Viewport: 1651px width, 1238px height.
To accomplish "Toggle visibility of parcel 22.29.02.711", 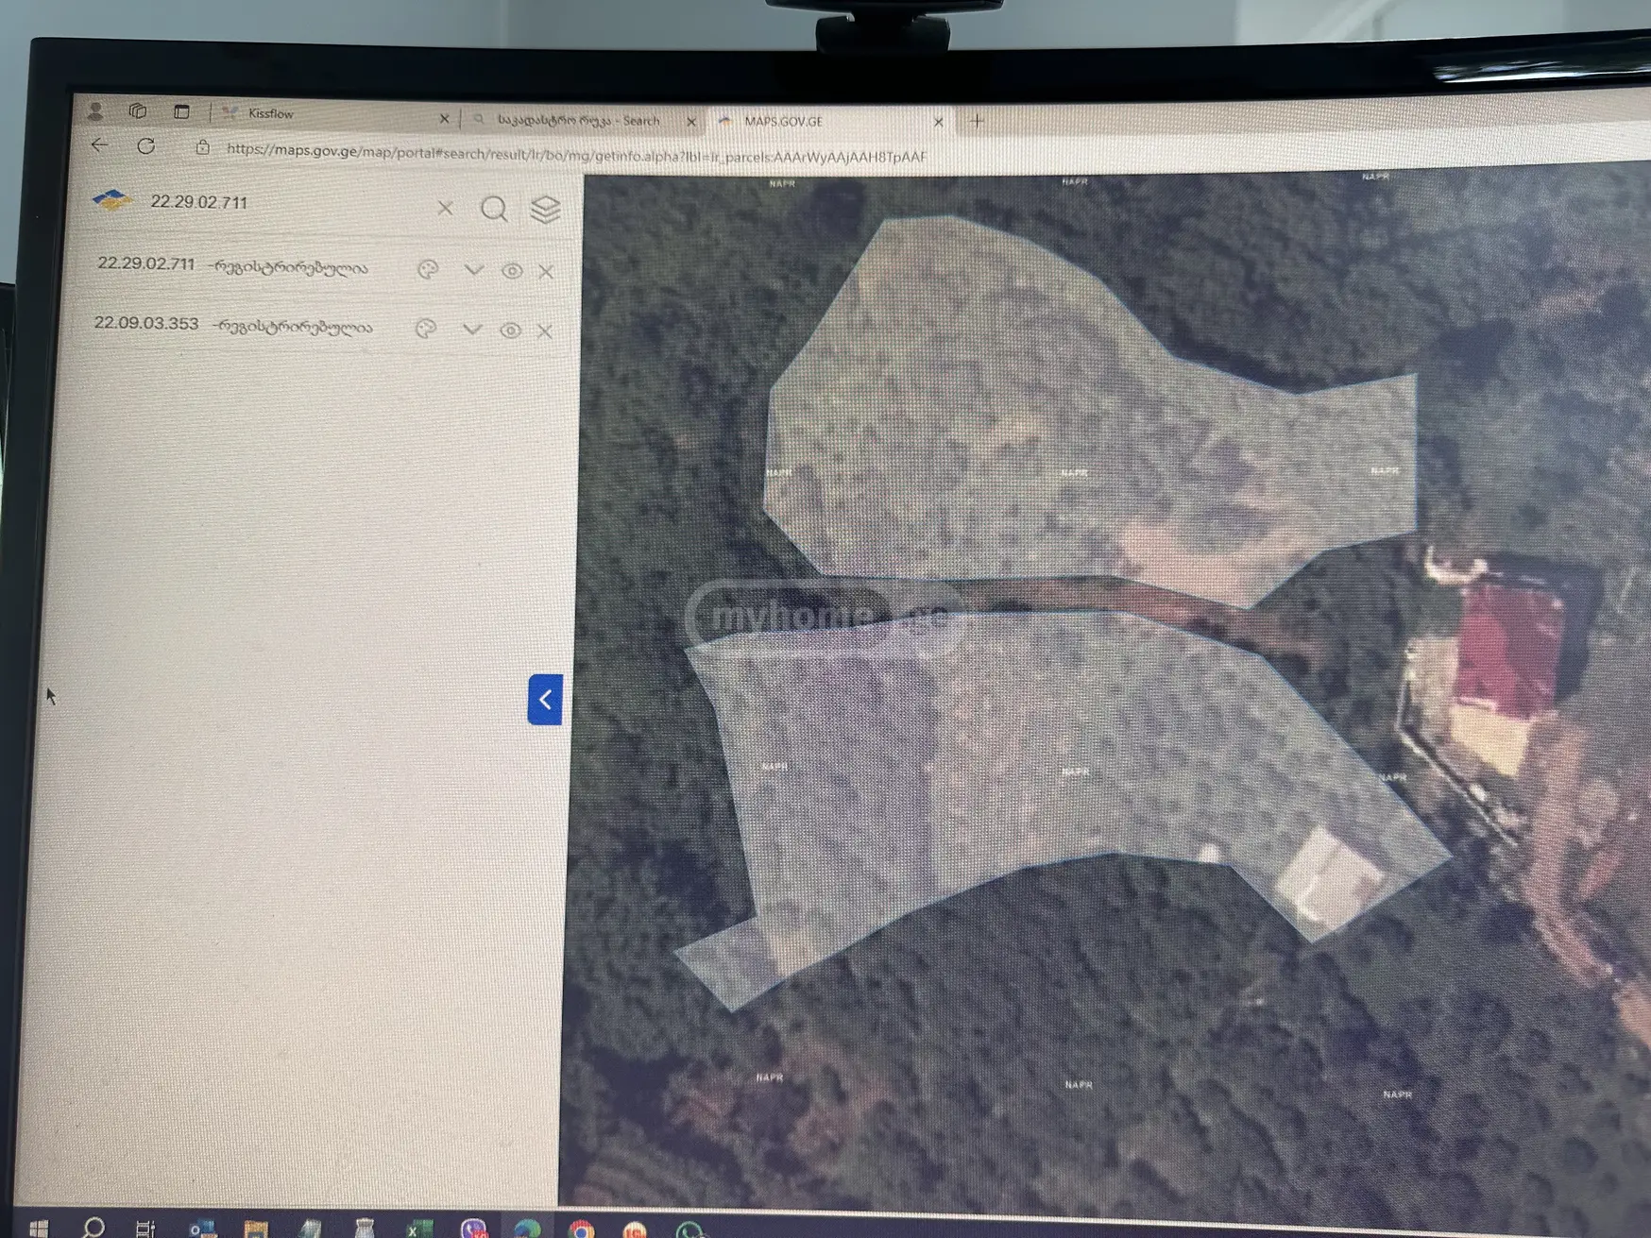I will click(x=512, y=271).
